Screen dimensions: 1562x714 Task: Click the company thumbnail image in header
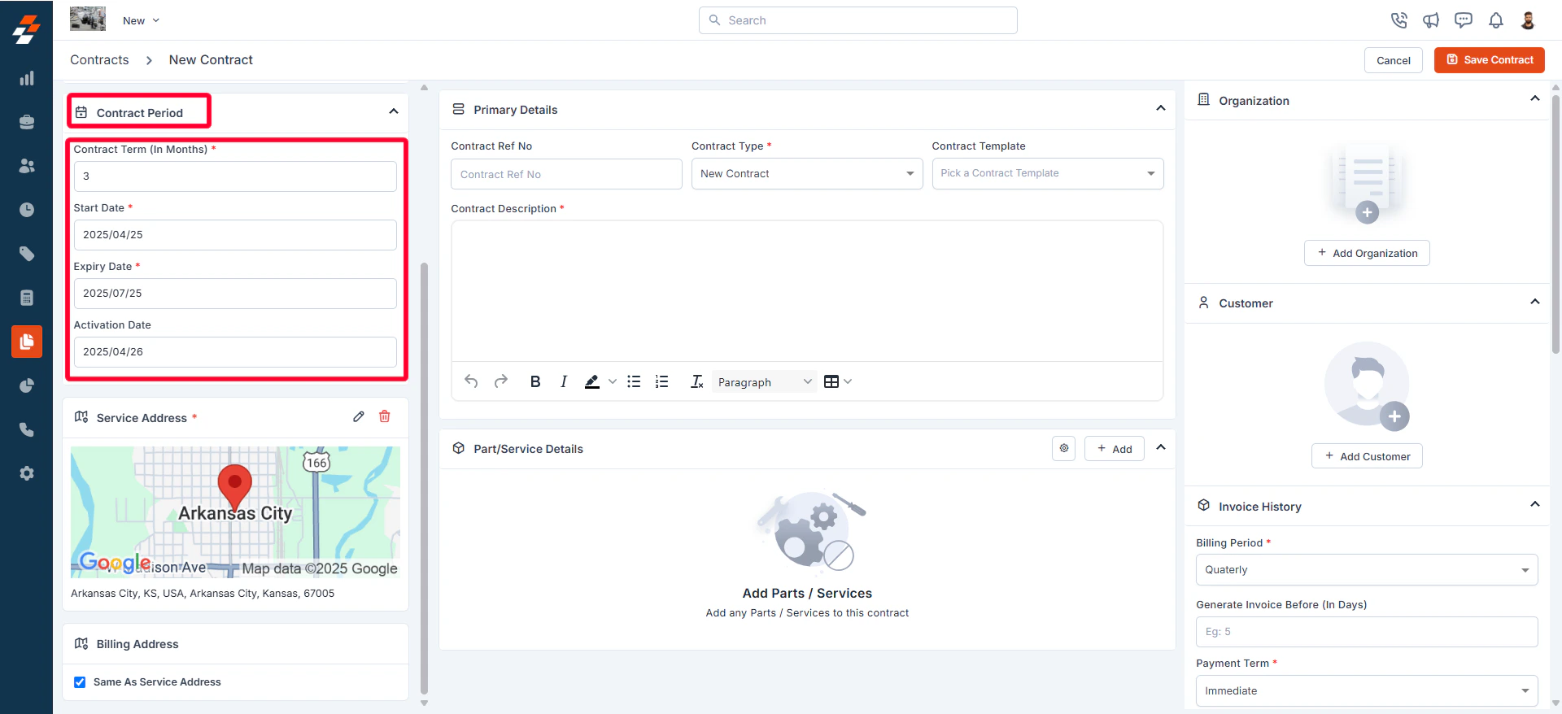click(x=88, y=19)
